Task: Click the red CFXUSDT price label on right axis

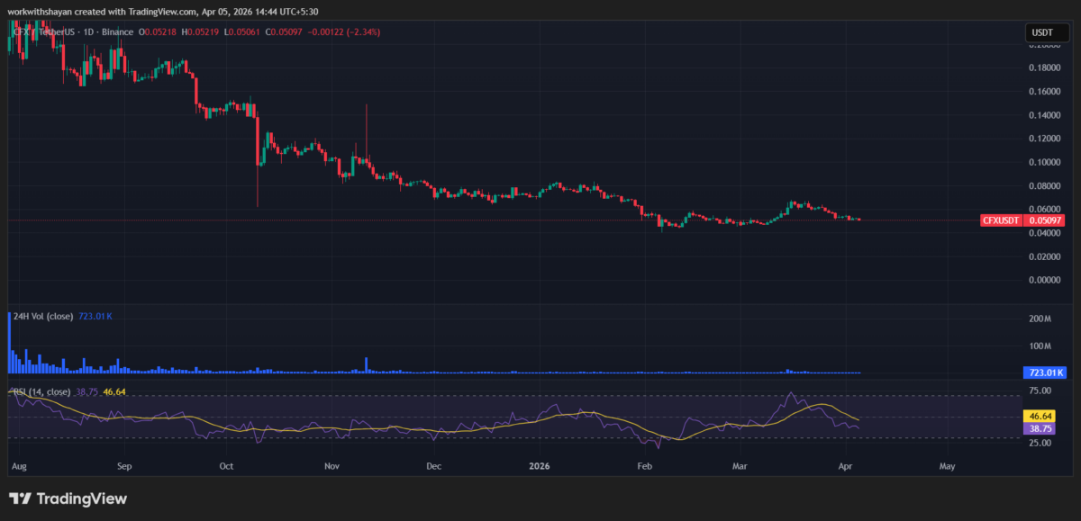Action: (1000, 220)
